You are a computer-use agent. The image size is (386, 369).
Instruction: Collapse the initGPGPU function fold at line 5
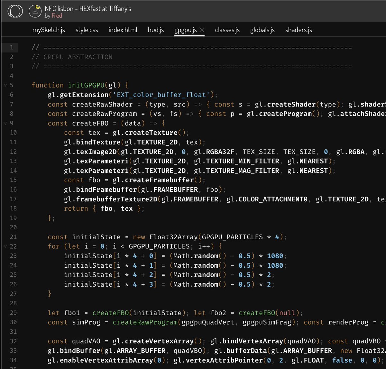tap(5, 86)
